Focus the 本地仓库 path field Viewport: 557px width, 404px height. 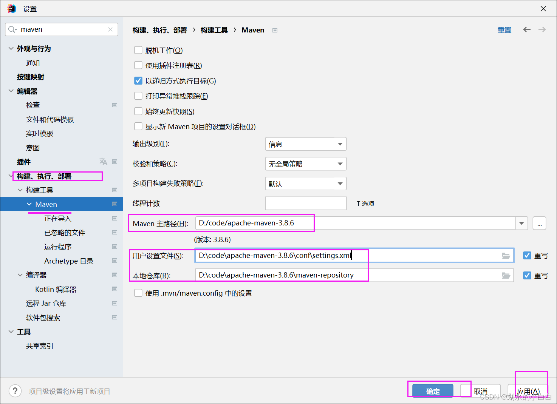tap(354, 275)
